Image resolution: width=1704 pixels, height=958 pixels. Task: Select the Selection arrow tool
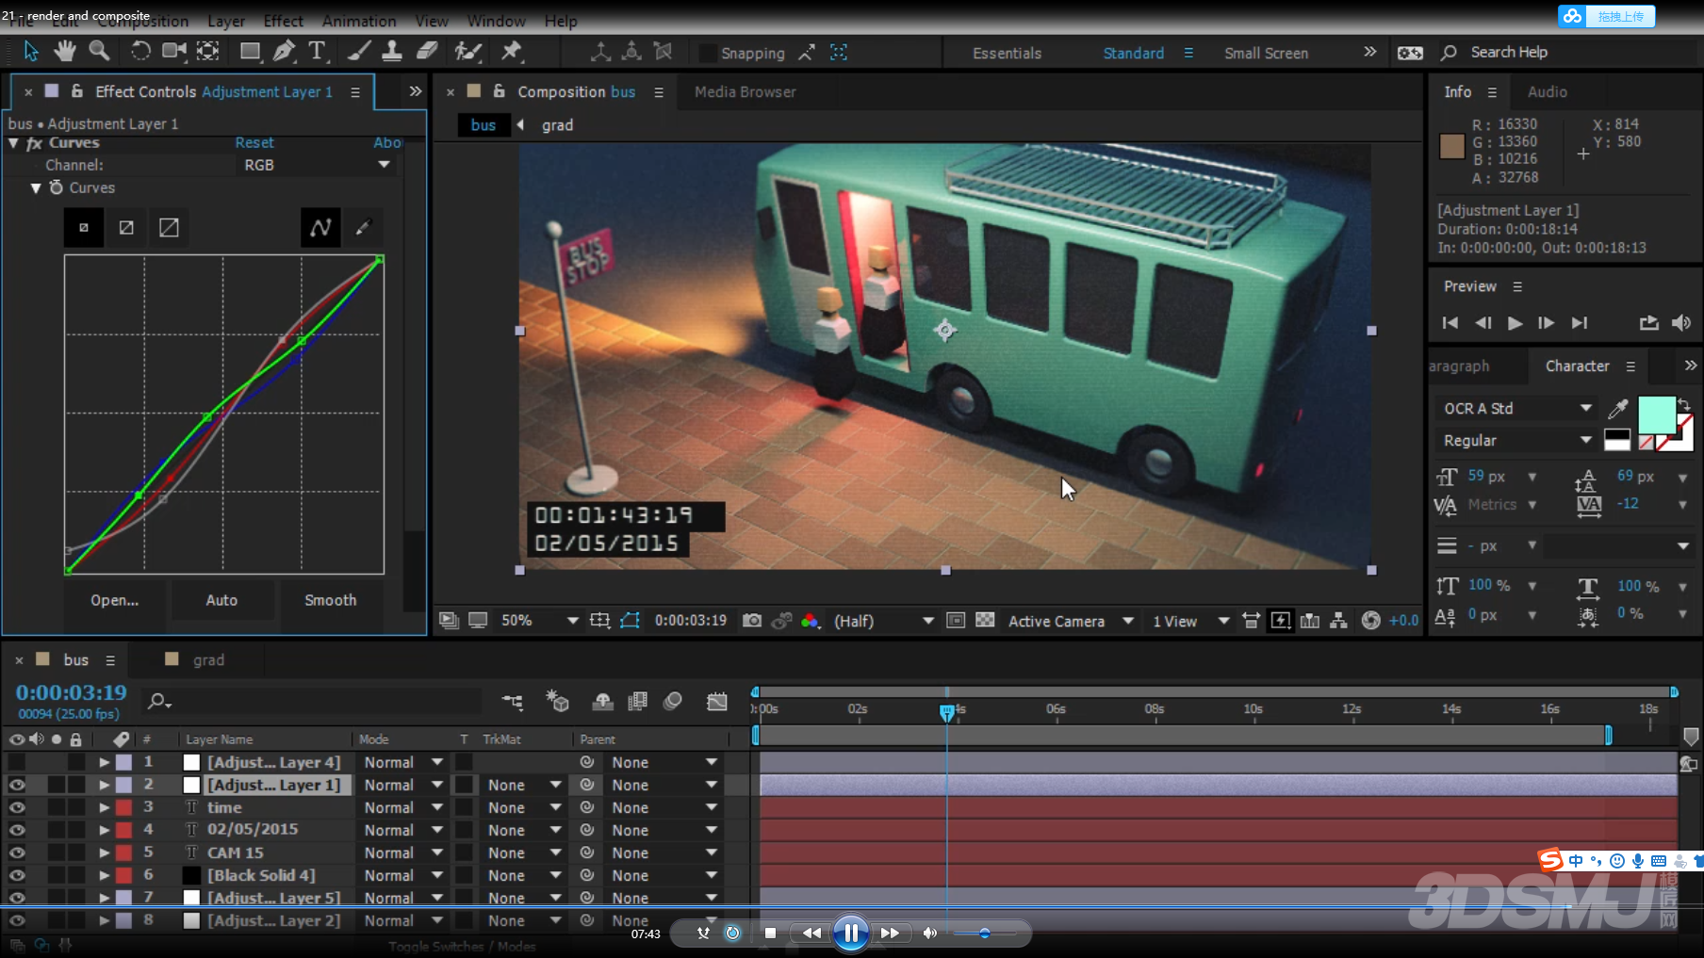(31, 52)
